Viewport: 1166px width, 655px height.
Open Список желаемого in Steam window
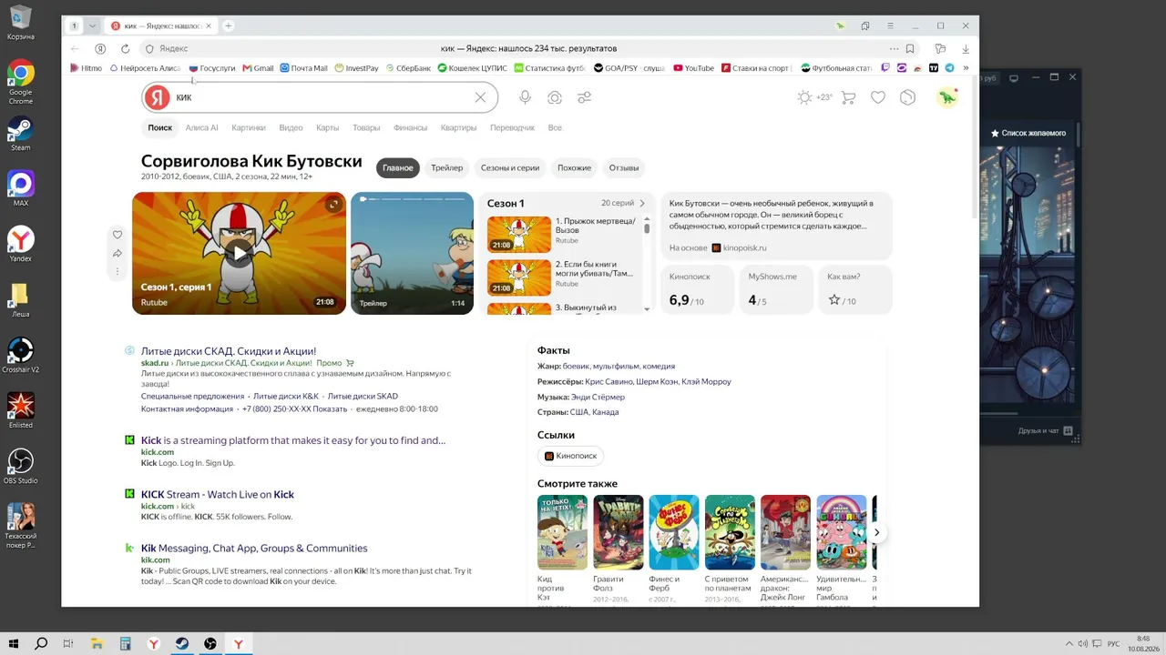pyautogui.click(x=1028, y=133)
